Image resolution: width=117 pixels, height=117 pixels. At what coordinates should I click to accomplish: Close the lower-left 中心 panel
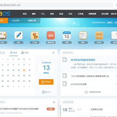[54, 102]
